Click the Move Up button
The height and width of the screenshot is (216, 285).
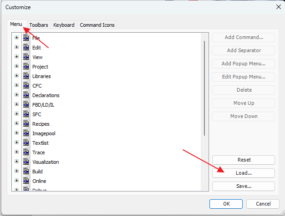point(244,103)
